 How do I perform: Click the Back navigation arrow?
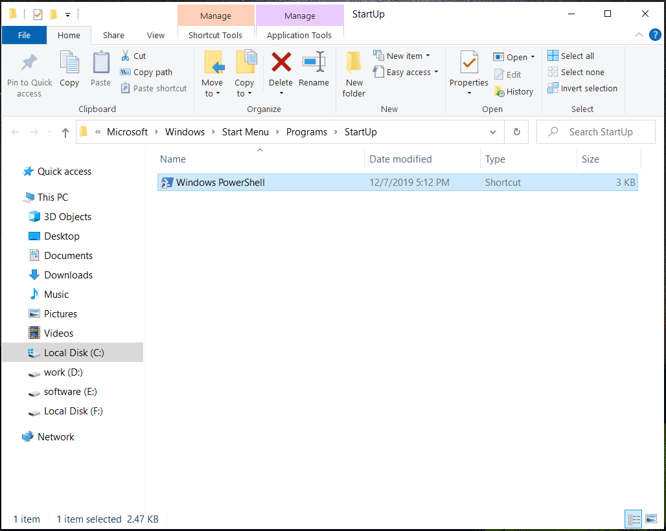click(15, 133)
